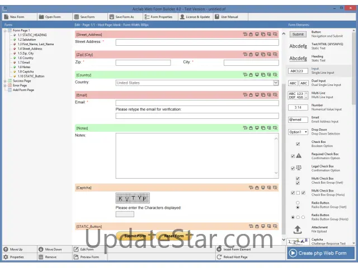Image resolution: width=358 pixels, height=268 pixels.
Task: Open Form Properties from toolbar
Action: 161,17
